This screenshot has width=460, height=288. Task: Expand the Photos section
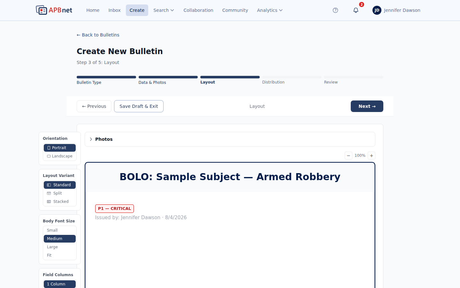[230, 139]
